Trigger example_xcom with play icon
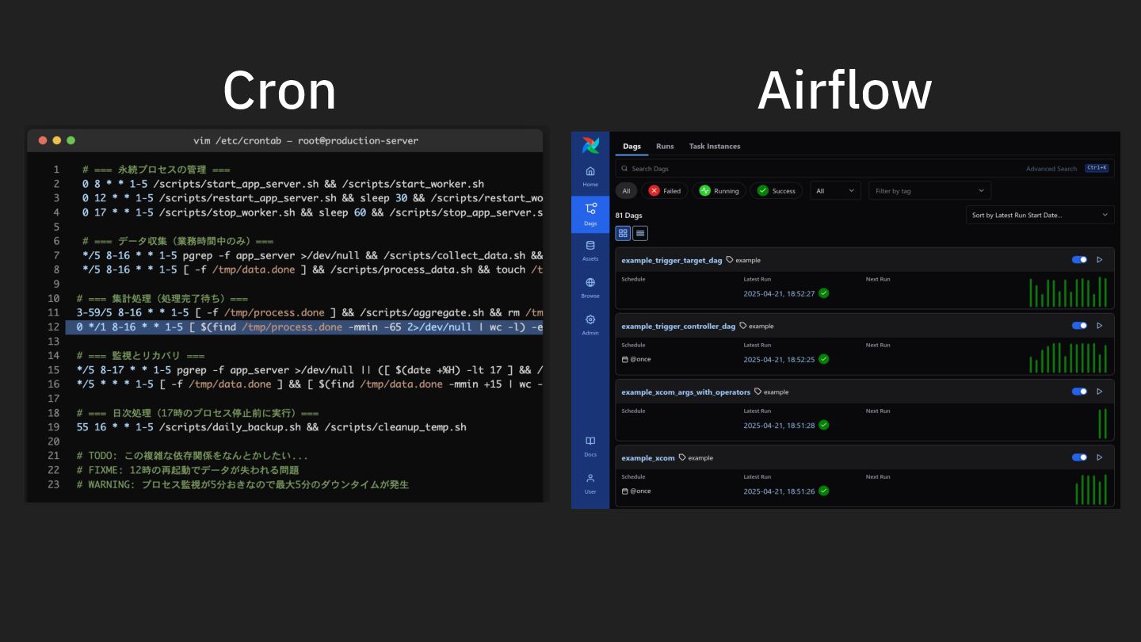 (x=1099, y=457)
